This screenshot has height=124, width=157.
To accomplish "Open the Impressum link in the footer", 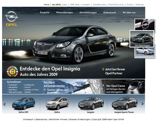I will 28,119.
